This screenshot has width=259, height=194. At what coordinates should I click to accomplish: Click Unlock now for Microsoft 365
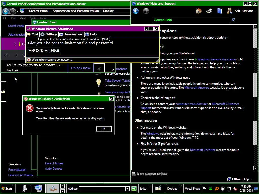[x=80, y=68]
